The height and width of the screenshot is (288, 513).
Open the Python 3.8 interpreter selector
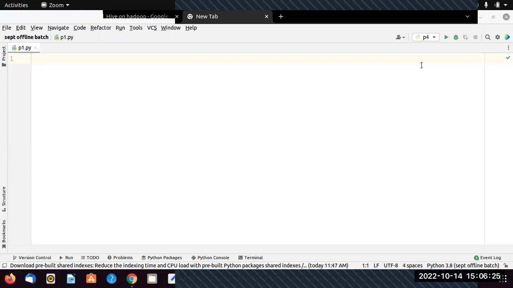[x=463, y=265]
